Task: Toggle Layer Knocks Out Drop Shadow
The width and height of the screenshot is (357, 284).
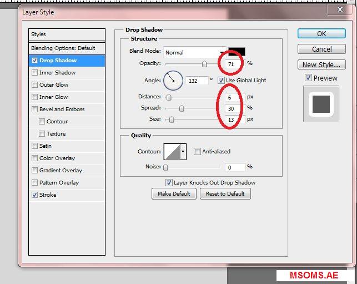Action: (169, 182)
